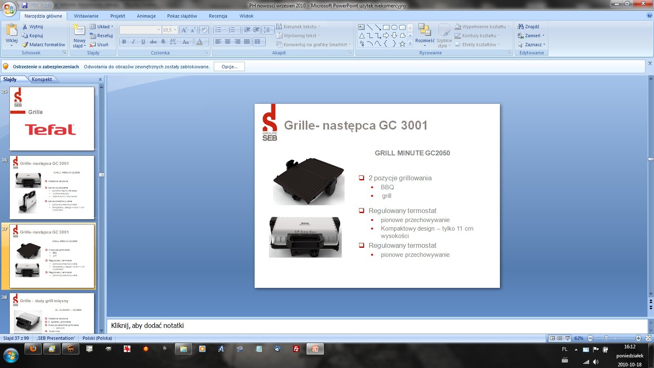Select the slide 36 thumbnail
Image resolution: width=654 pixels, height=368 pixels.
52,187
